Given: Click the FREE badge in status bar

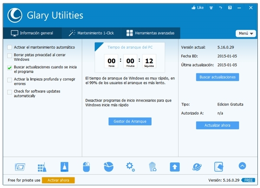Looking at the screenshot, I should [x=248, y=180].
